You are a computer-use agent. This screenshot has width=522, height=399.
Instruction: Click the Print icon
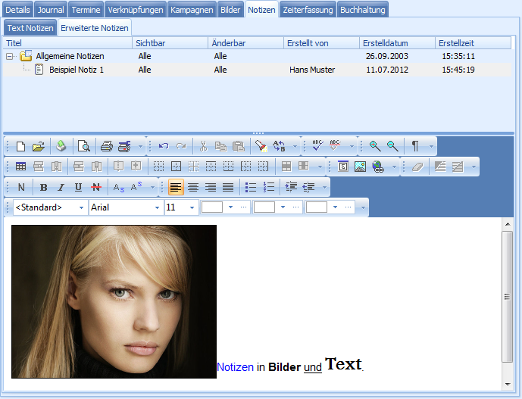tap(107, 146)
